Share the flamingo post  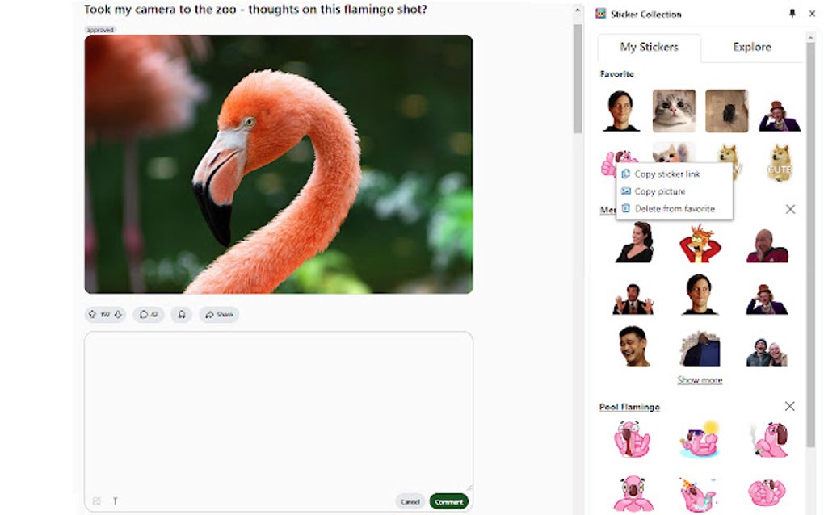click(219, 315)
